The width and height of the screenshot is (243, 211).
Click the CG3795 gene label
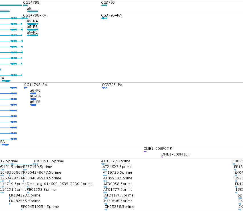click(108, 3)
